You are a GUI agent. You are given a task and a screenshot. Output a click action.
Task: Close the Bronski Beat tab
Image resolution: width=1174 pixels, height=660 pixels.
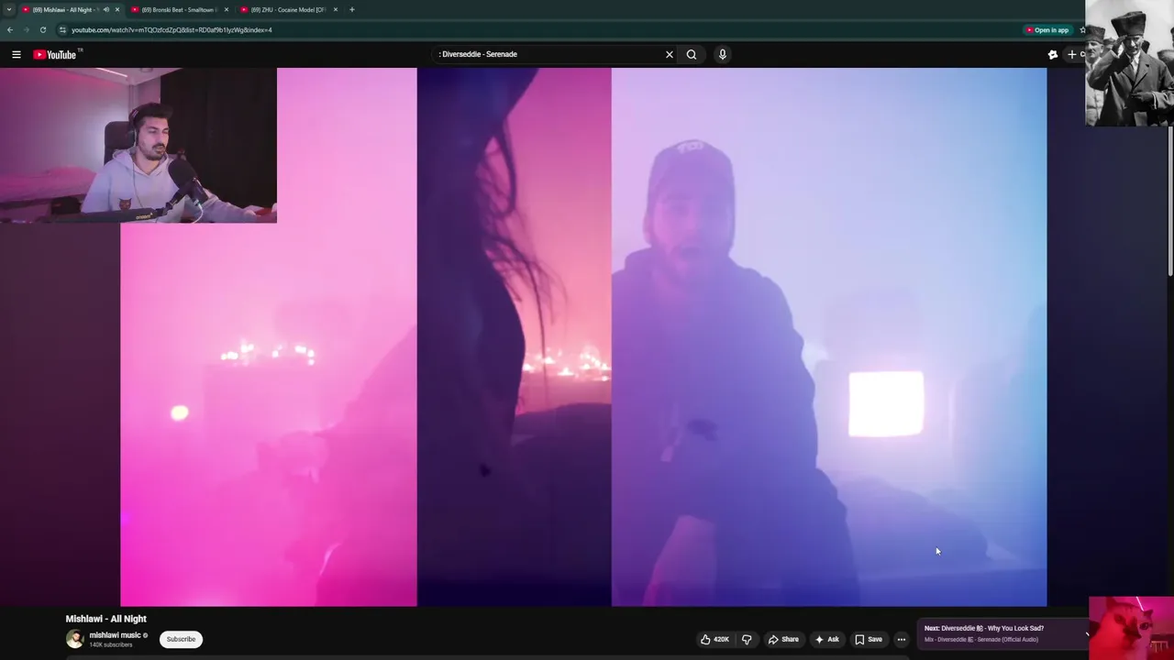coord(226,9)
